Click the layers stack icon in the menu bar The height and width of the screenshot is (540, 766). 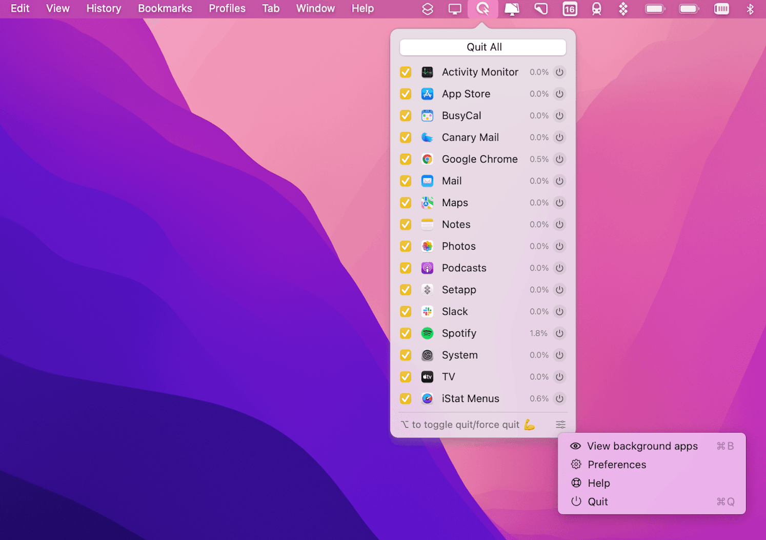coord(428,9)
